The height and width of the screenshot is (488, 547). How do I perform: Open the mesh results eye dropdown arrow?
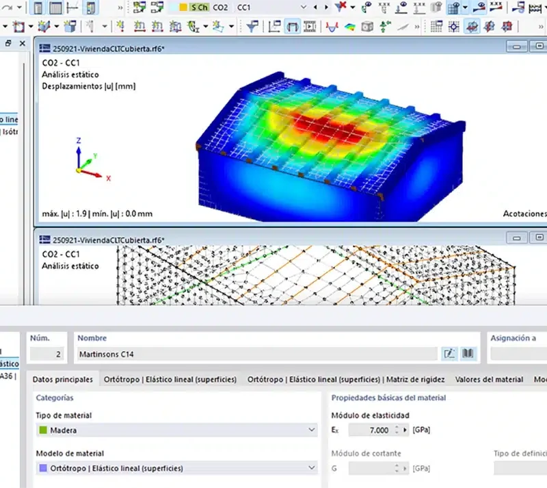(465, 8)
